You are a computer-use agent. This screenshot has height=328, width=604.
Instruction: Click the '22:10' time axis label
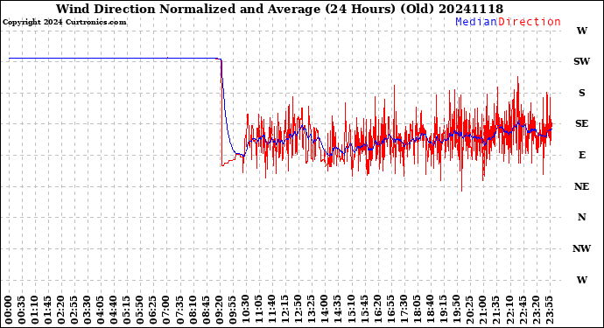click(509, 310)
